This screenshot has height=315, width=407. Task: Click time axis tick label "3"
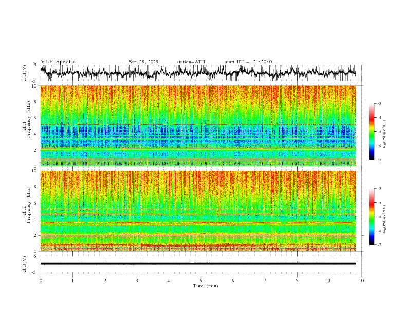(x=137, y=281)
